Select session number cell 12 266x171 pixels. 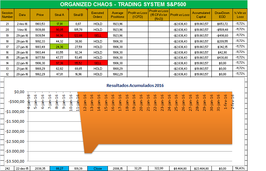click(x=7, y=74)
